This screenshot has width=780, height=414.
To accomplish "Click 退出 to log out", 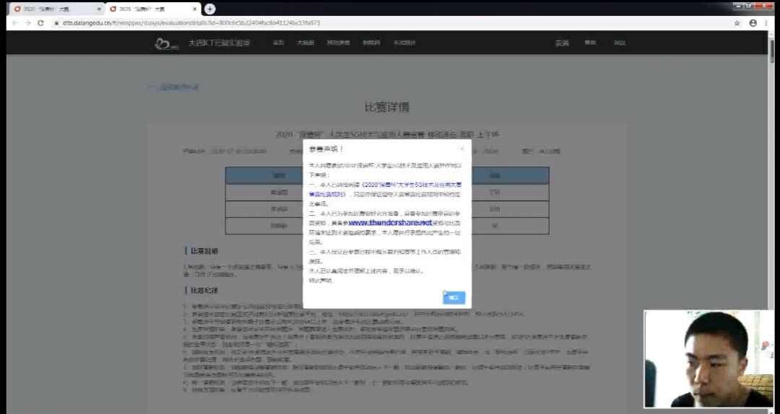I will coord(620,43).
